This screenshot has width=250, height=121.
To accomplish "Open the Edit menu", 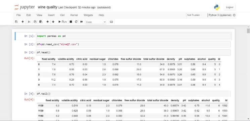I will pos(29,15).
